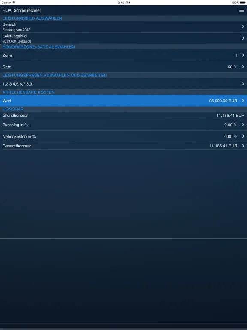Tap the Honorar section header
247x330 pixels.
coord(13,109)
